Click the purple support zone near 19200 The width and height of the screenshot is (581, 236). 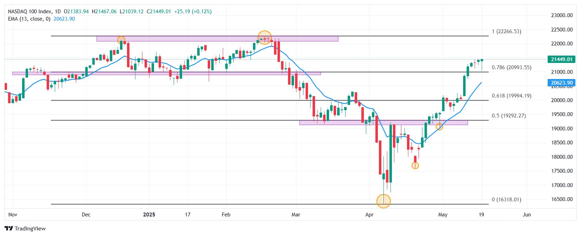(383, 123)
